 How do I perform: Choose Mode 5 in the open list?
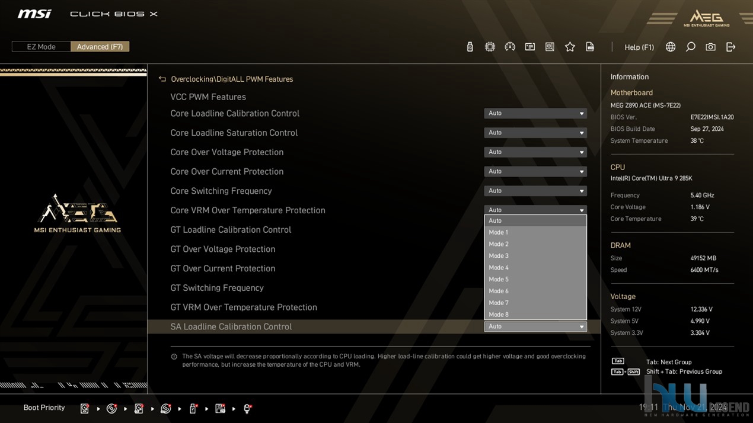click(x=535, y=280)
